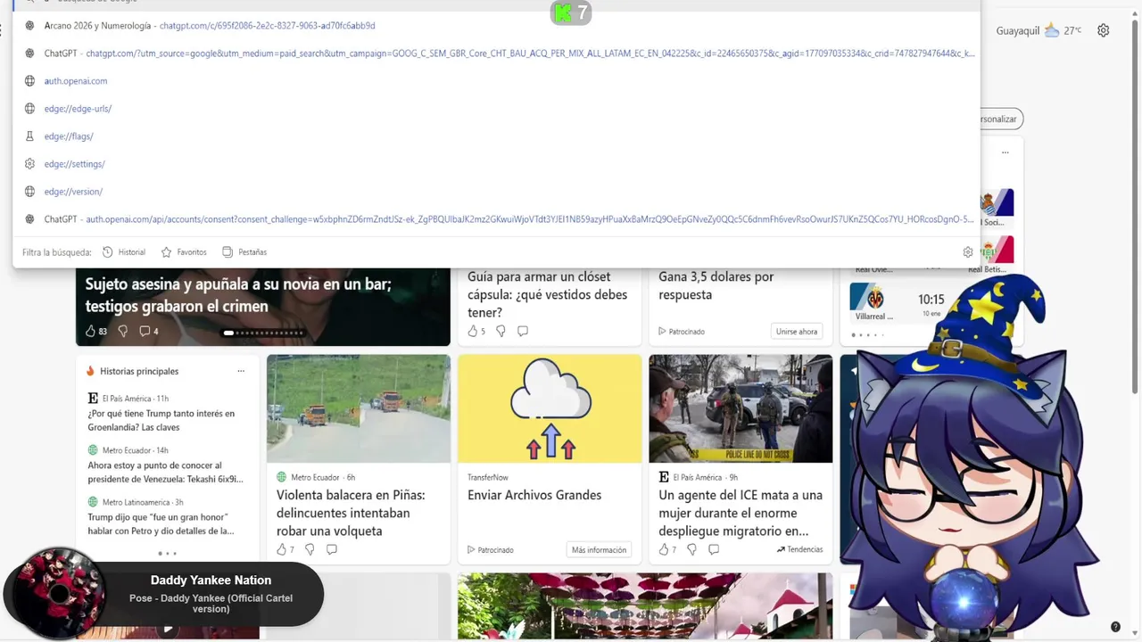Image resolution: width=1142 pixels, height=642 pixels.
Task: Open Trump Groenlandia story from El País
Action: tap(161, 420)
